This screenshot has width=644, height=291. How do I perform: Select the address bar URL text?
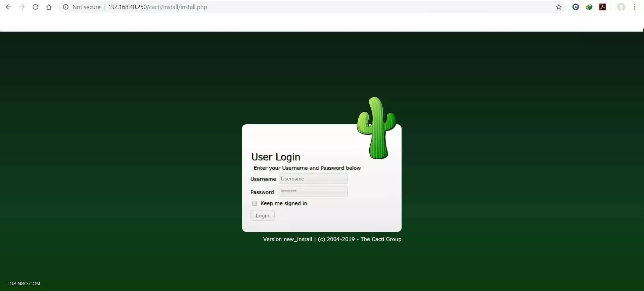pyautogui.click(x=157, y=7)
